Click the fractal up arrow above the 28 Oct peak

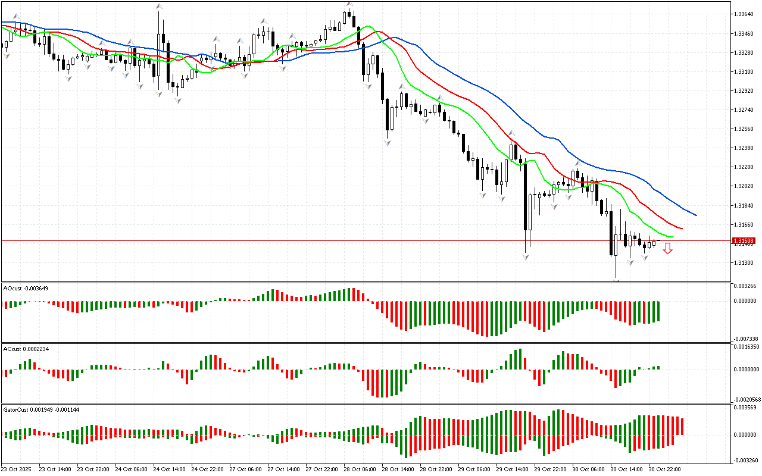[x=349, y=5]
